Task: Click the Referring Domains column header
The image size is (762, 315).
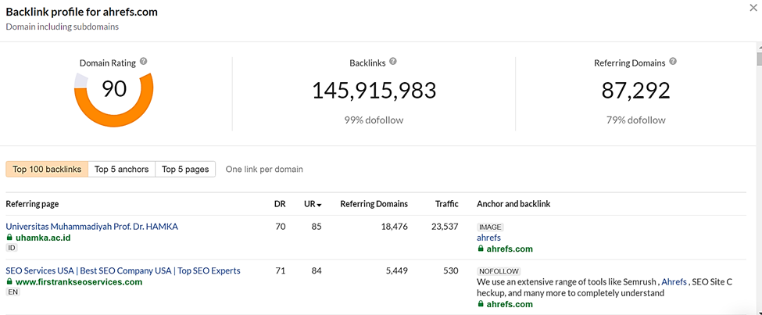Action: (x=374, y=204)
